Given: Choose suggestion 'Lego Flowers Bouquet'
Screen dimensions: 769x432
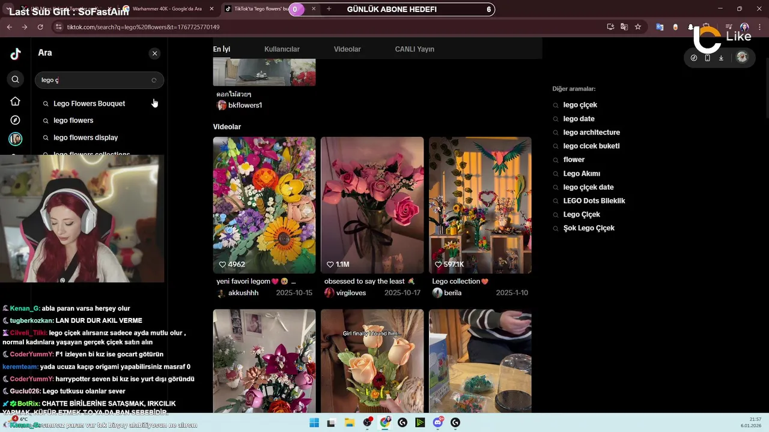Looking at the screenshot, I should point(89,104).
